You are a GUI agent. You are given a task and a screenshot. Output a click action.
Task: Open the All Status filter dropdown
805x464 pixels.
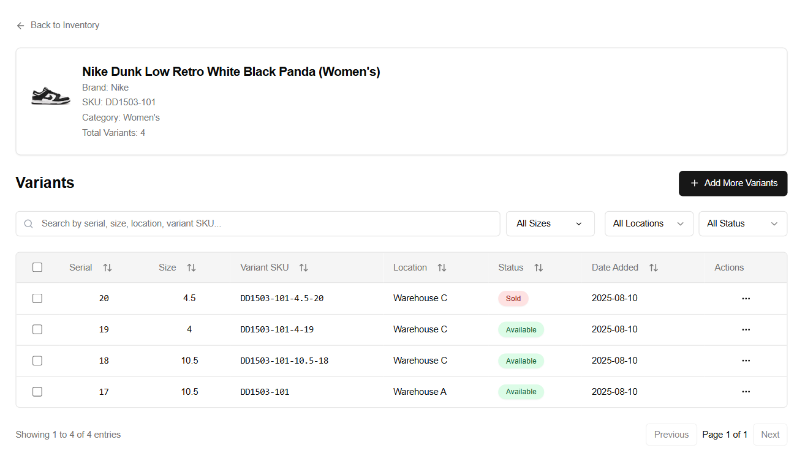[x=743, y=223]
